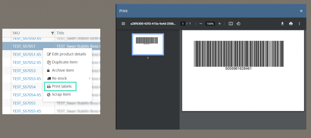Choose Duplicate item from context menu
Viewport: 311px width, 138px height.
(62, 62)
